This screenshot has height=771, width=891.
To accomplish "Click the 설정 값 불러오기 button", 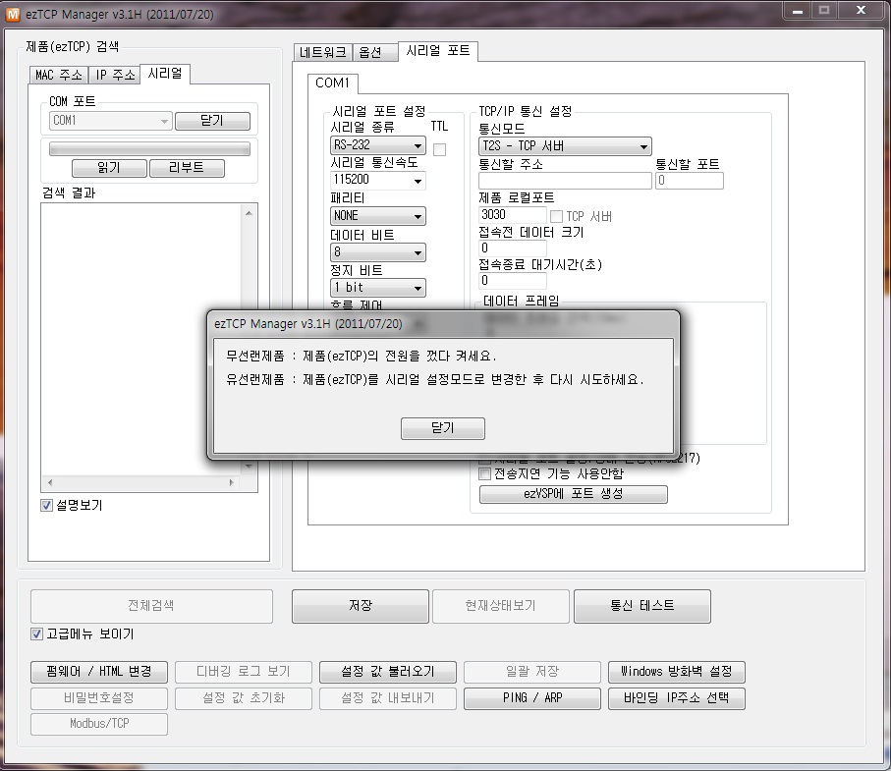I will pos(387,672).
